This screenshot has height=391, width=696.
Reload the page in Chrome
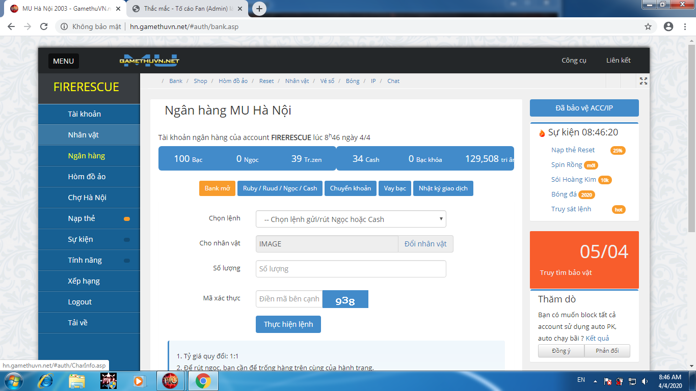44,26
